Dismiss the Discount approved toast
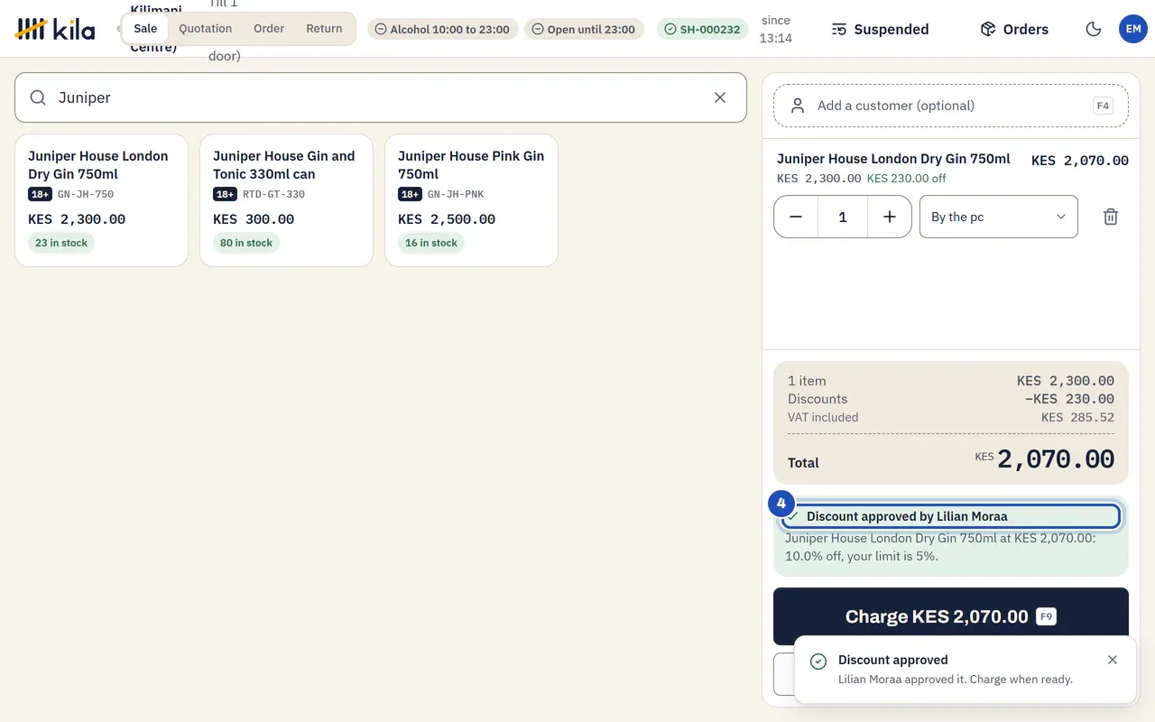The height and width of the screenshot is (722, 1155). [1113, 660]
